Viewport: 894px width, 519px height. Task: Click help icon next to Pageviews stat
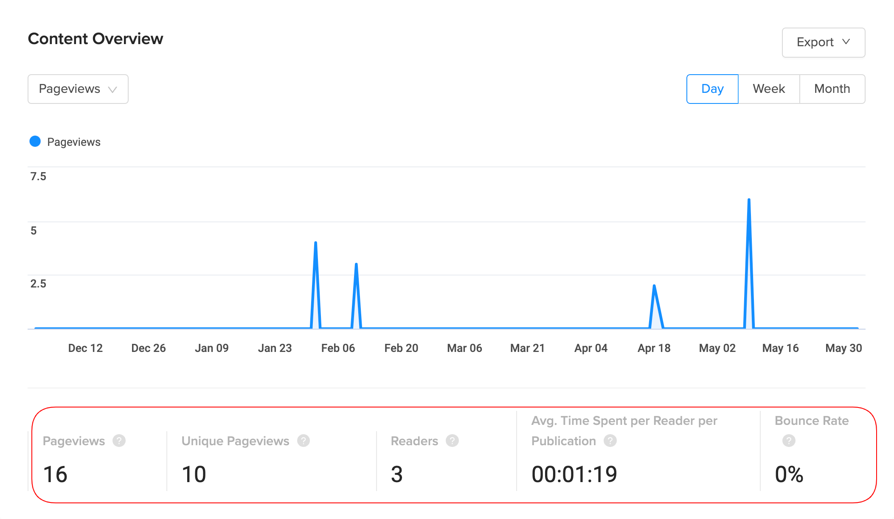119,441
